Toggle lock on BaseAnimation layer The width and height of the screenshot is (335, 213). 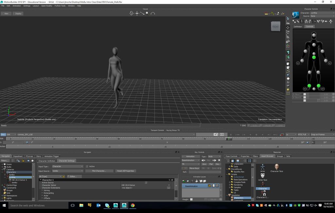click(209, 186)
